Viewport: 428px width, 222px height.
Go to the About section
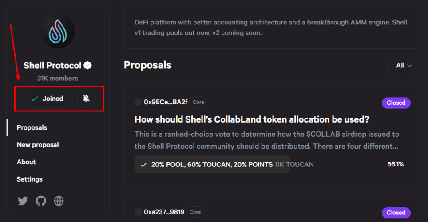(x=26, y=162)
